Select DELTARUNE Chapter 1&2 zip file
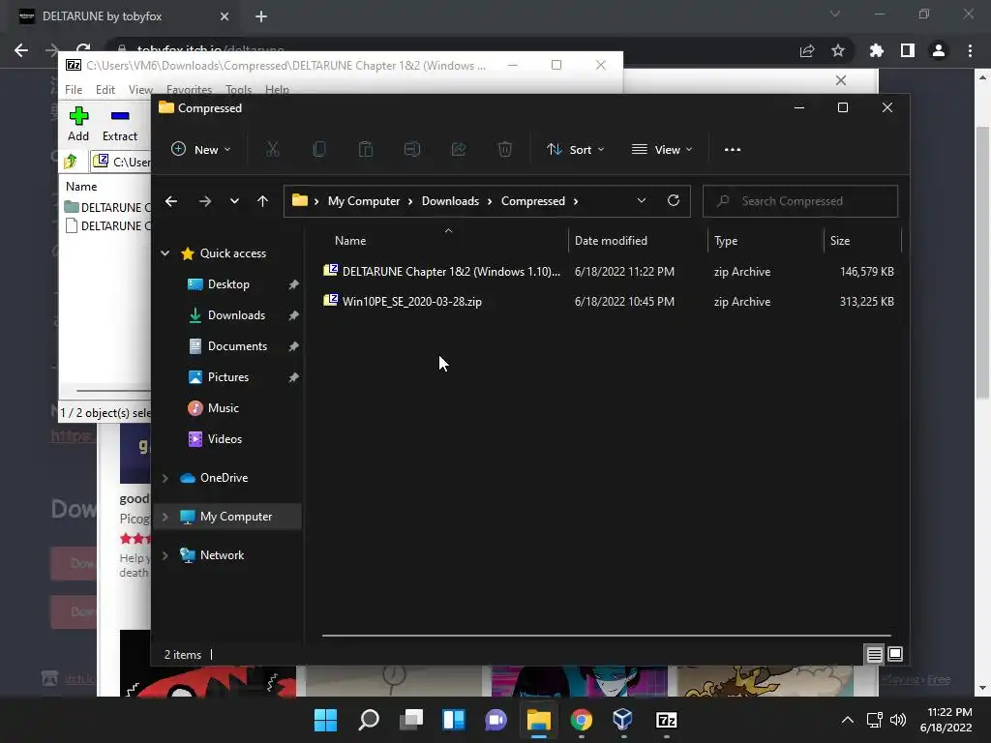The height and width of the screenshot is (743, 991). pos(608,272)
